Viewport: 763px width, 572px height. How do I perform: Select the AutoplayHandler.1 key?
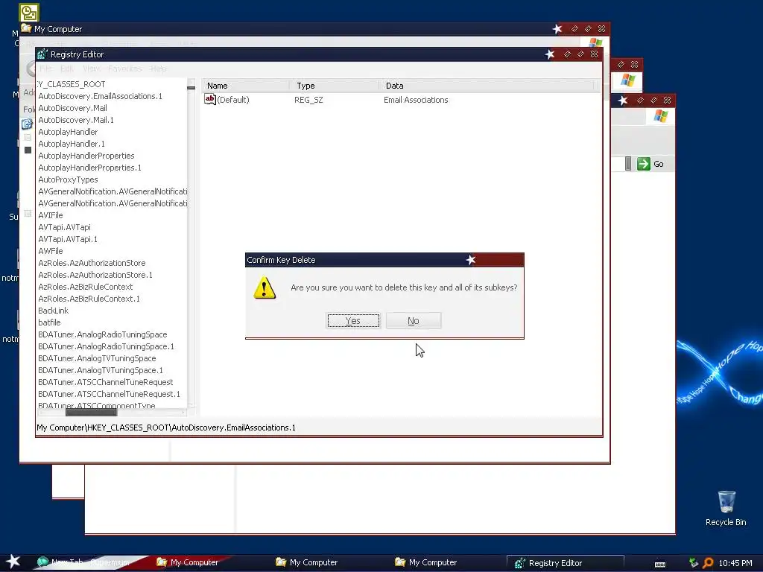tap(72, 144)
